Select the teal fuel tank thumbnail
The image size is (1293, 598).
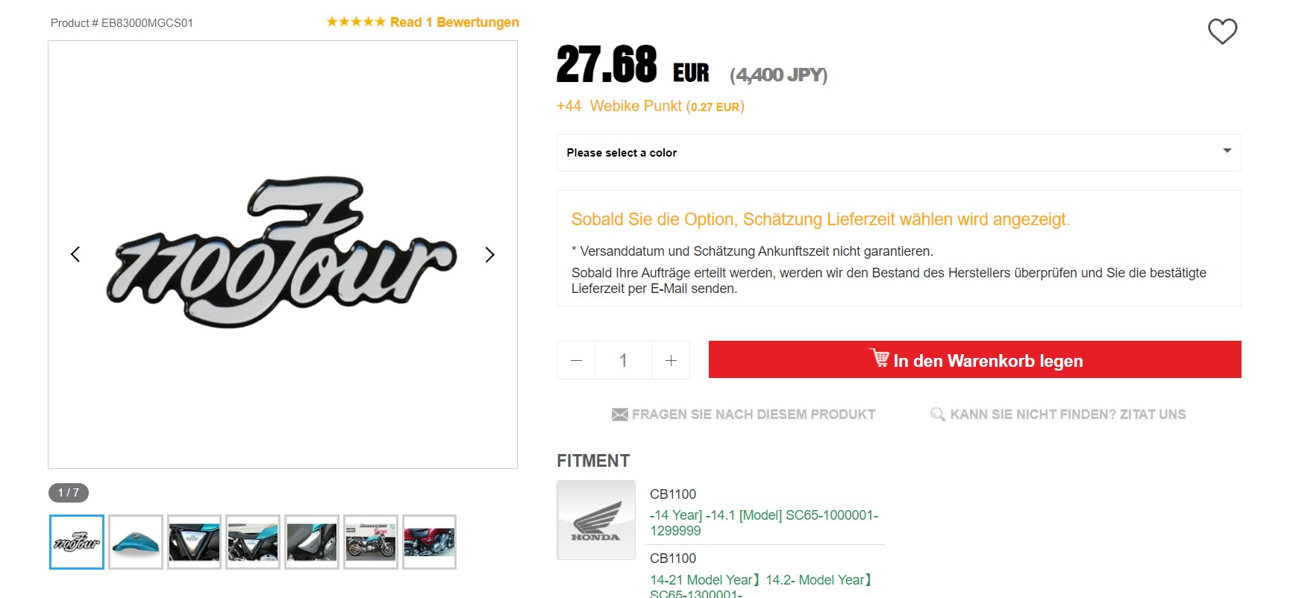pyautogui.click(x=136, y=542)
